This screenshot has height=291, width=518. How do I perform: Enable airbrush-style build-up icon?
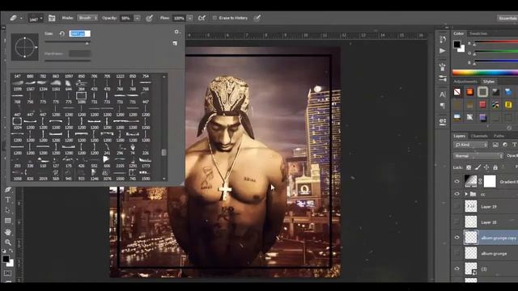pos(202,18)
